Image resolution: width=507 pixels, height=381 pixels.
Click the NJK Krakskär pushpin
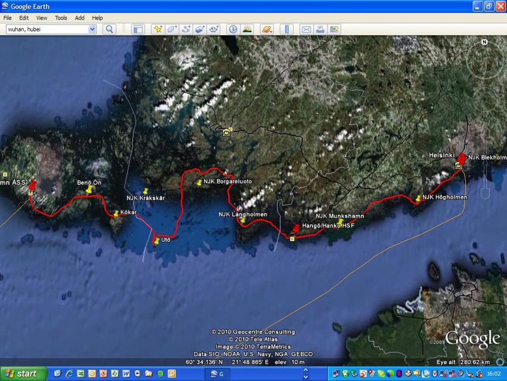click(146, 191)
